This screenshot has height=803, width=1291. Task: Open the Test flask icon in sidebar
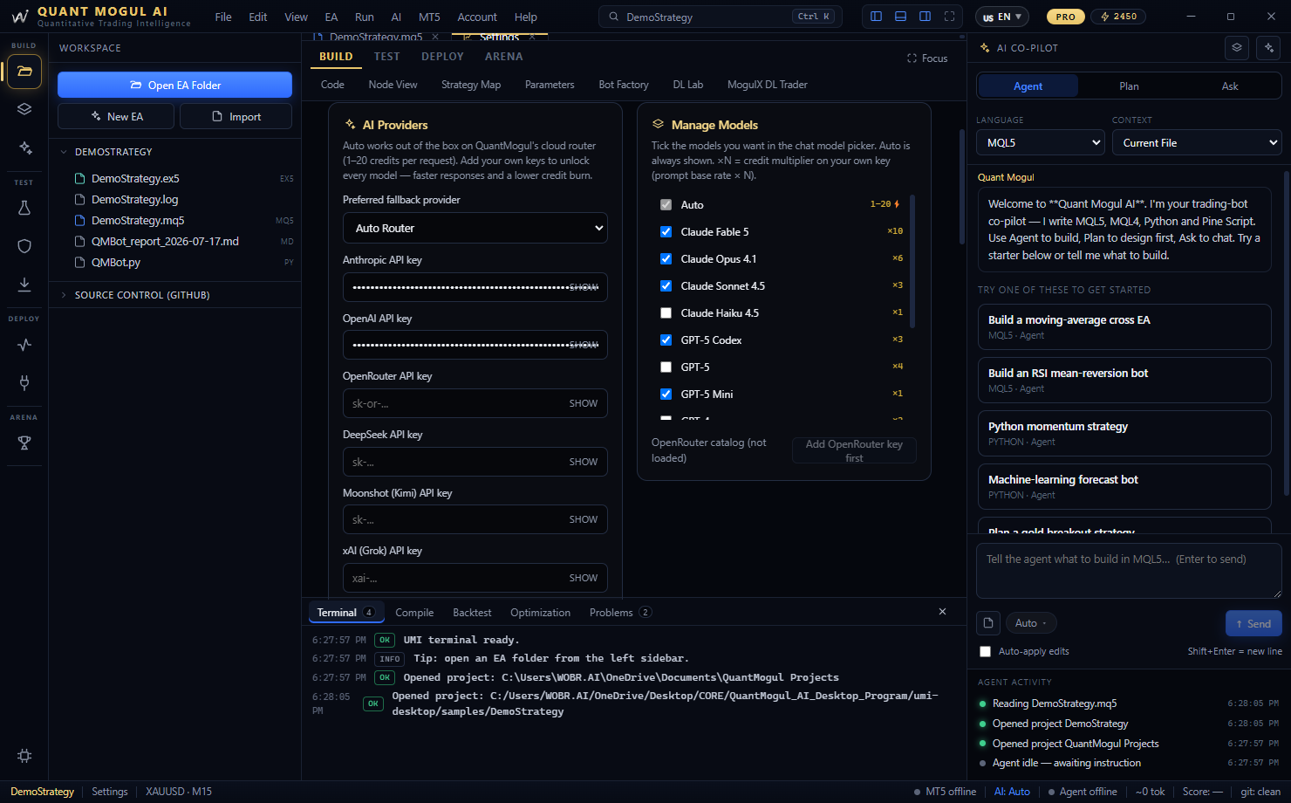coord(24,208)
